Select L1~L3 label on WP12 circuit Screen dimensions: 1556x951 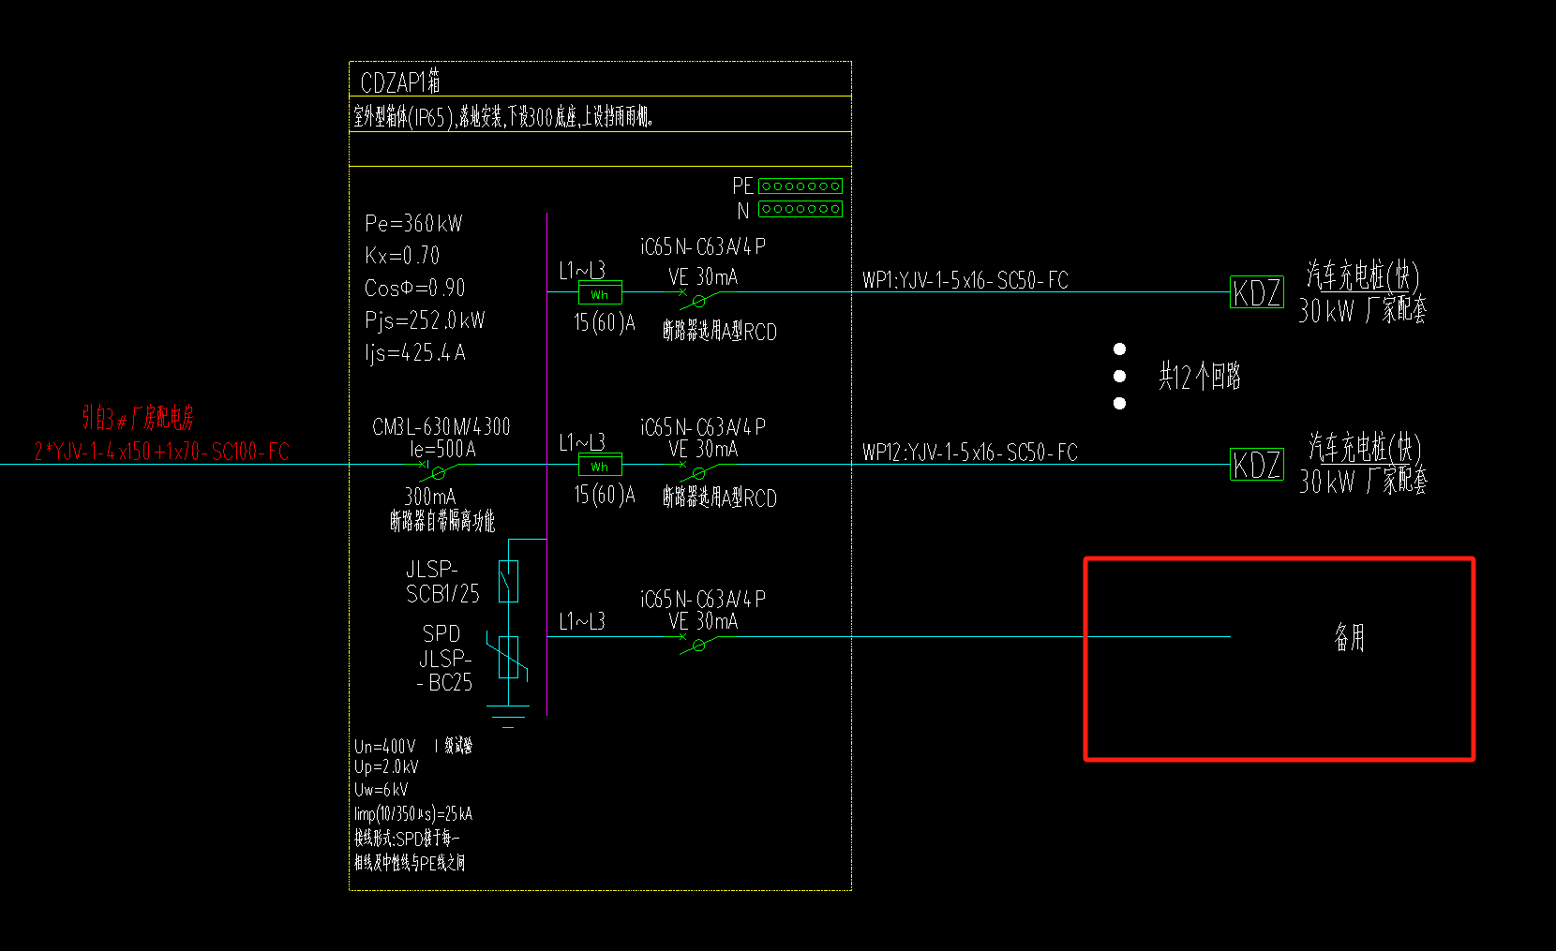click(x=582, y=442)
